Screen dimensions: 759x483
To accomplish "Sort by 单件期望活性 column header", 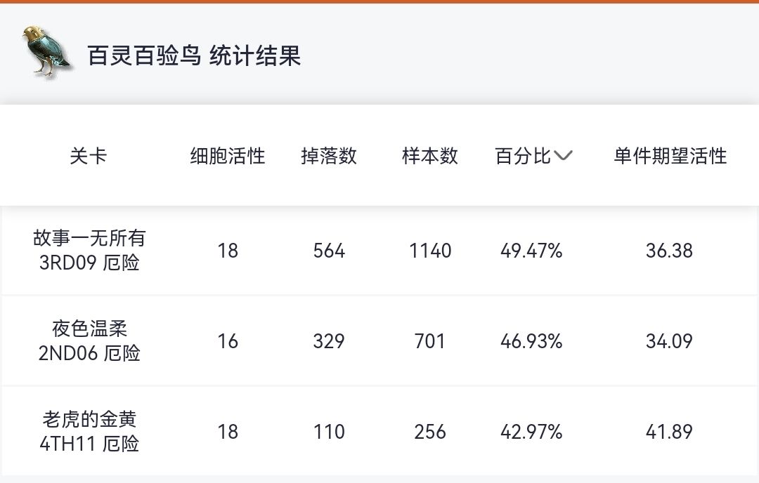I will click(670, 156).
